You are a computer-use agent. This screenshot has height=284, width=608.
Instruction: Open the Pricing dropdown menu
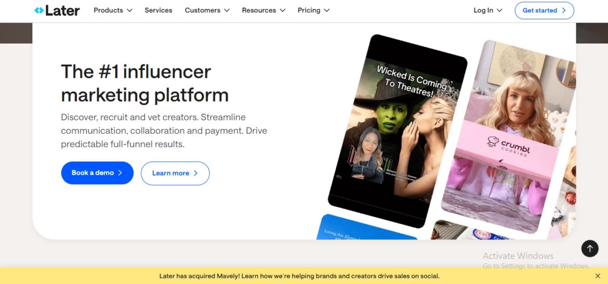[313, 10]
